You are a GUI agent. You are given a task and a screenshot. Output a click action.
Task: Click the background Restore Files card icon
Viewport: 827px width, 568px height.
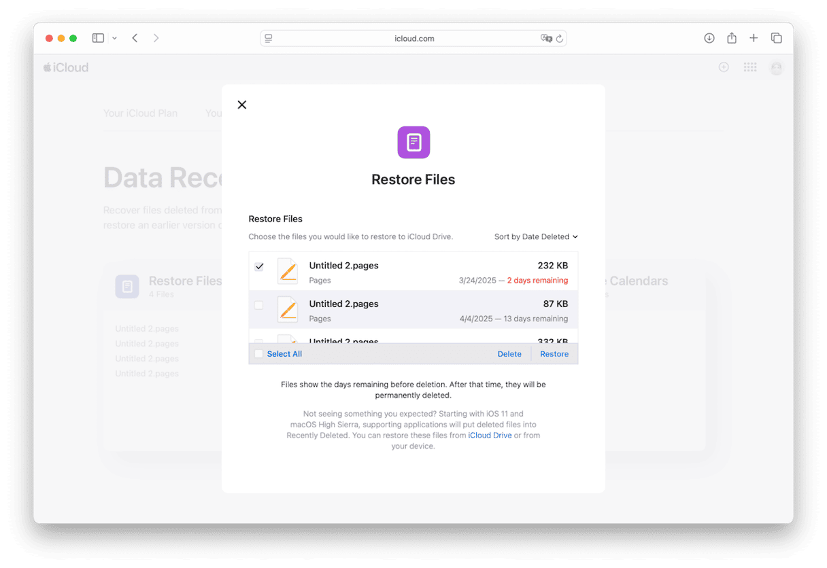(127, 287)
